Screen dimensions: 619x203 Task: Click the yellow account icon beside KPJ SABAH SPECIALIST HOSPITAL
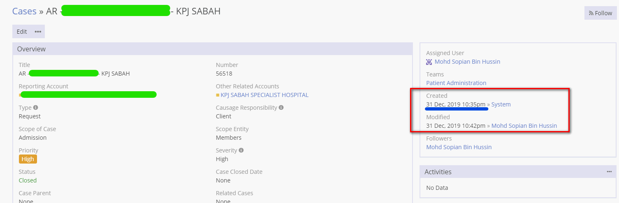coord(218,95)
